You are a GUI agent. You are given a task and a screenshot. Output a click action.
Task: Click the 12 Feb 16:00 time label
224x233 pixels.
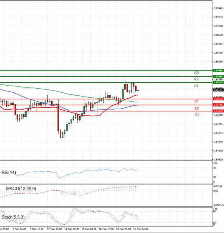click(x=55, y=229)
